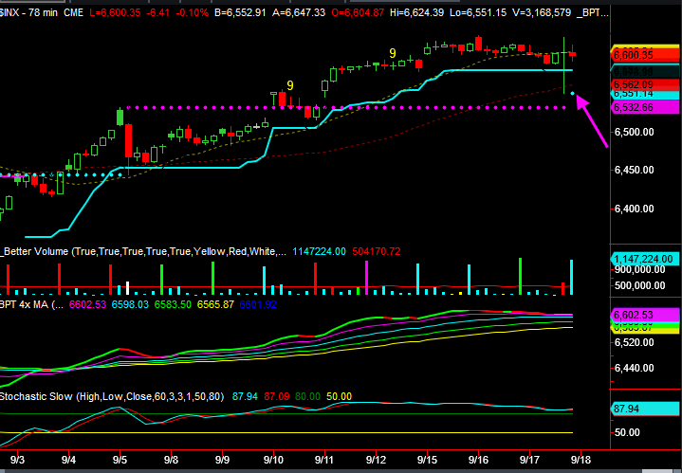Viewport: 682px width, 473px height.
Task: Open the Stochastic Slow indicator label
Action: [40, 395]
